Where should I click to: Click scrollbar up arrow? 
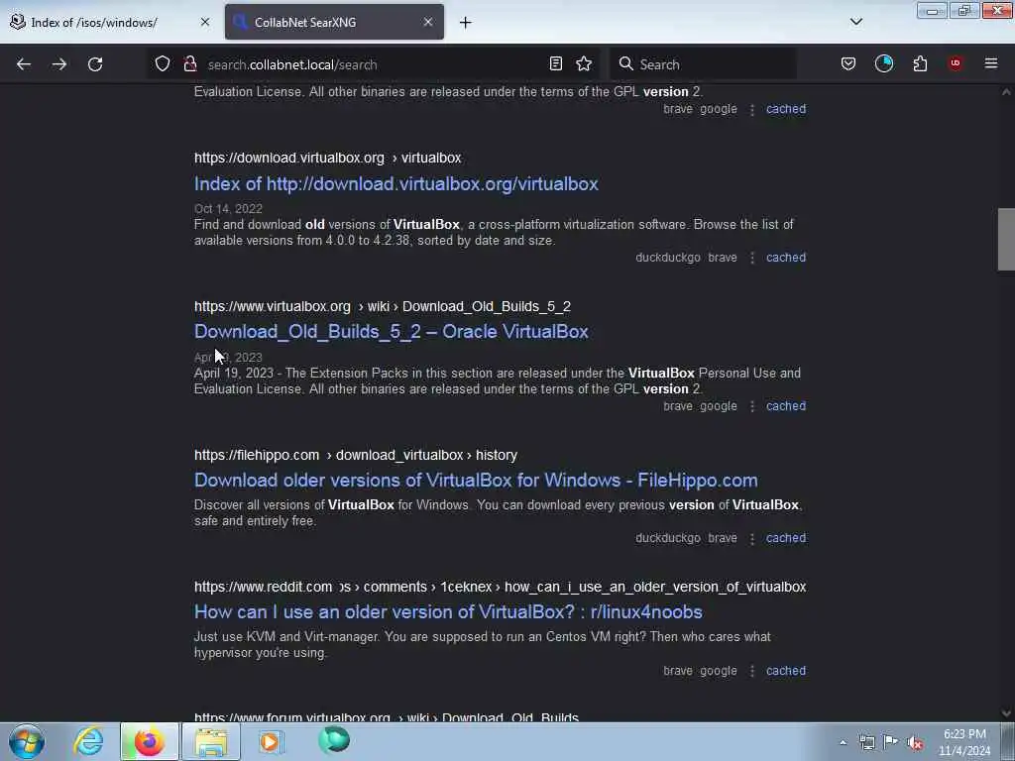(x=1006, y=92)
